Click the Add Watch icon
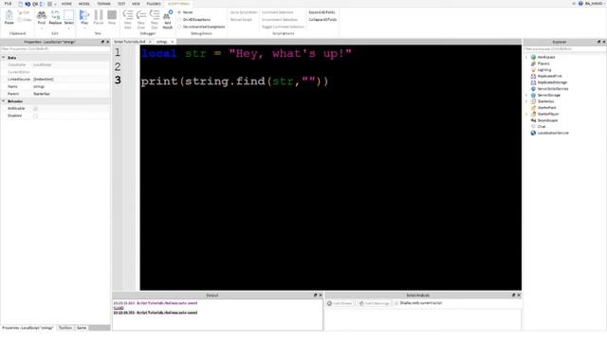 pyautogui.click(x=168, y=15)
